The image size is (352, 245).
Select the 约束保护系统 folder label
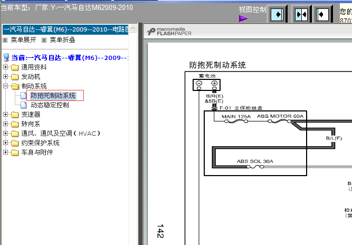click(x=41, y=143)
